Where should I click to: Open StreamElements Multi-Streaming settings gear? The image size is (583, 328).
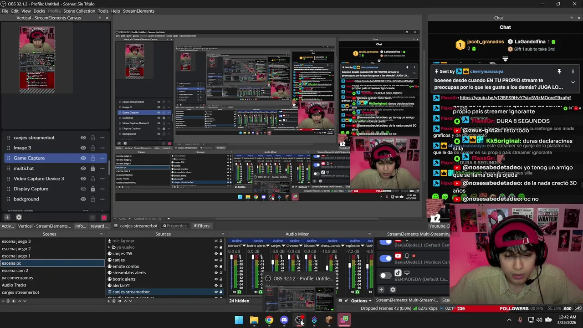(393, 289)
